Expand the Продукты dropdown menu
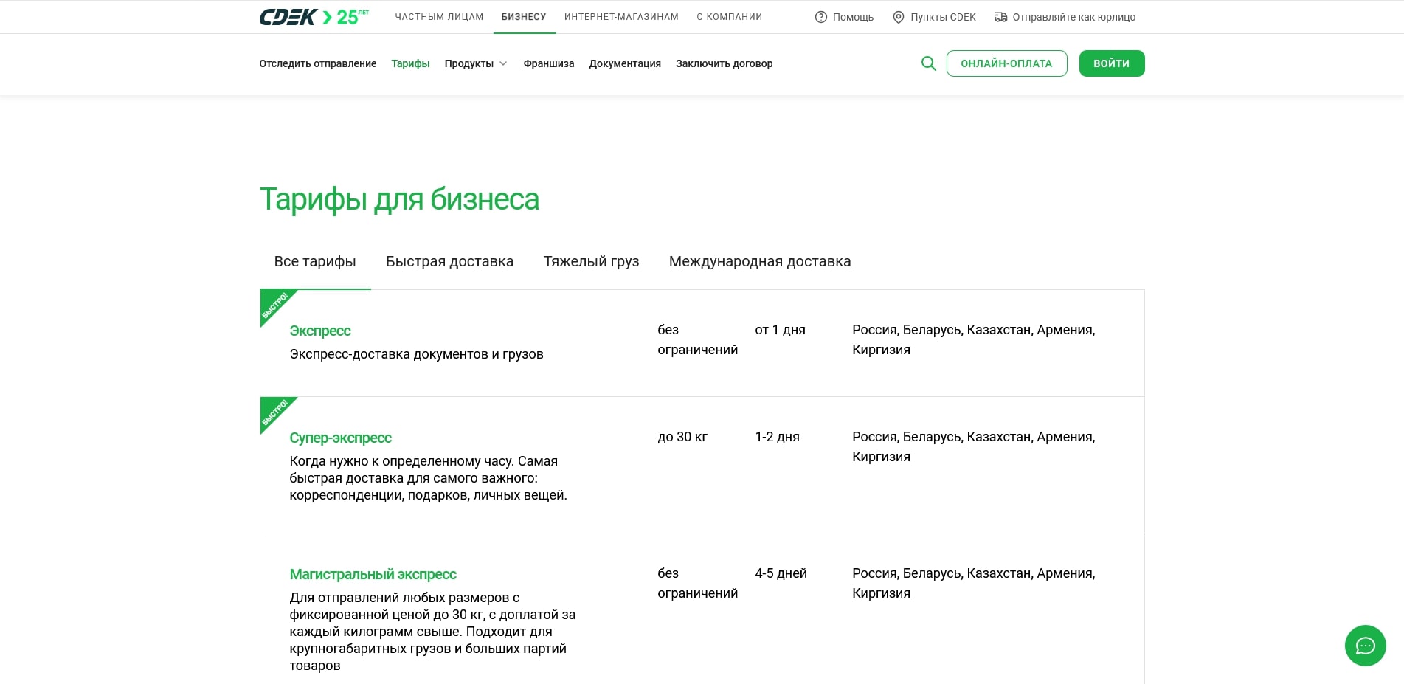 coord(475,63)
